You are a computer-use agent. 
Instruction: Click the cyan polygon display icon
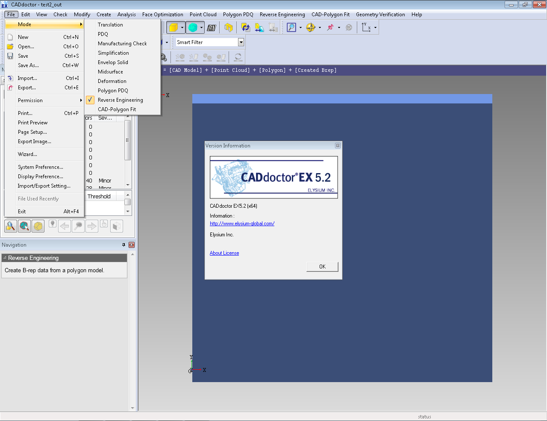[x=193, y=28]
